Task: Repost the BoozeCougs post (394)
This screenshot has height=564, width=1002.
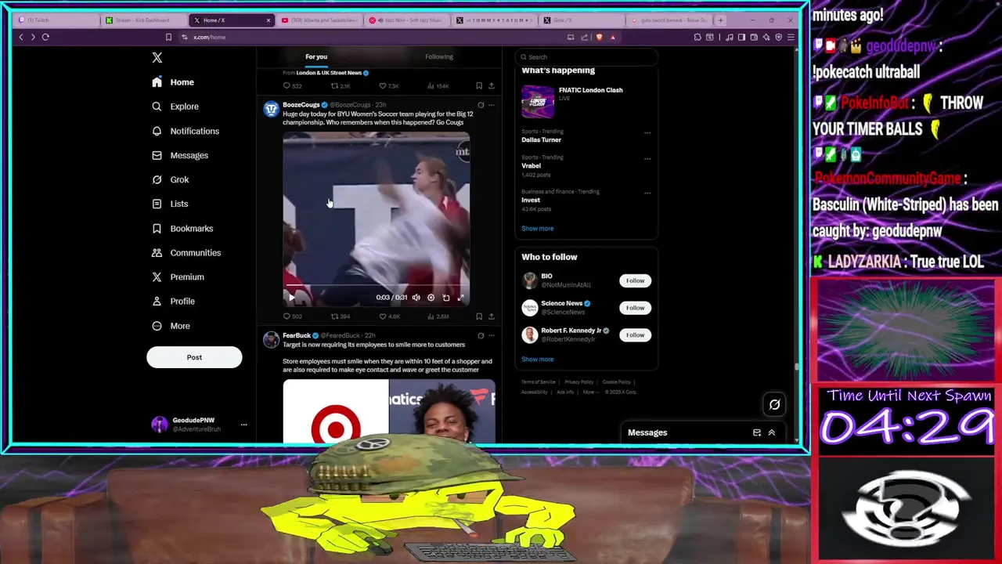Action: coord(341,316)
